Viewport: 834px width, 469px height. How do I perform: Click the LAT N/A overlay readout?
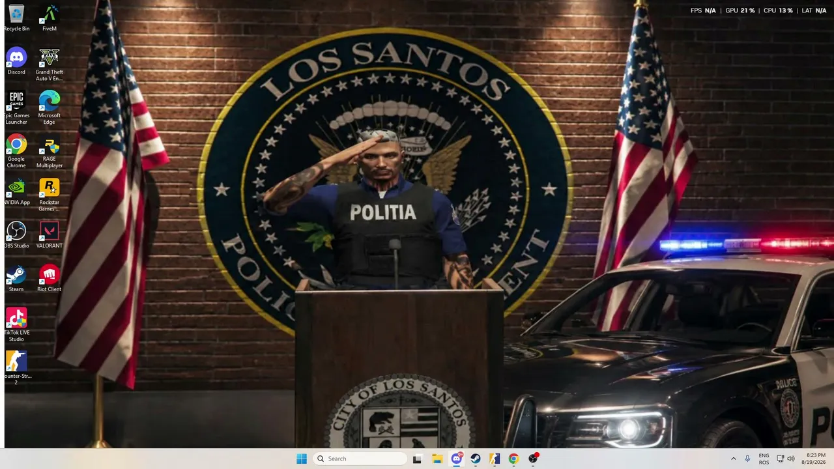tap(814, 10)
